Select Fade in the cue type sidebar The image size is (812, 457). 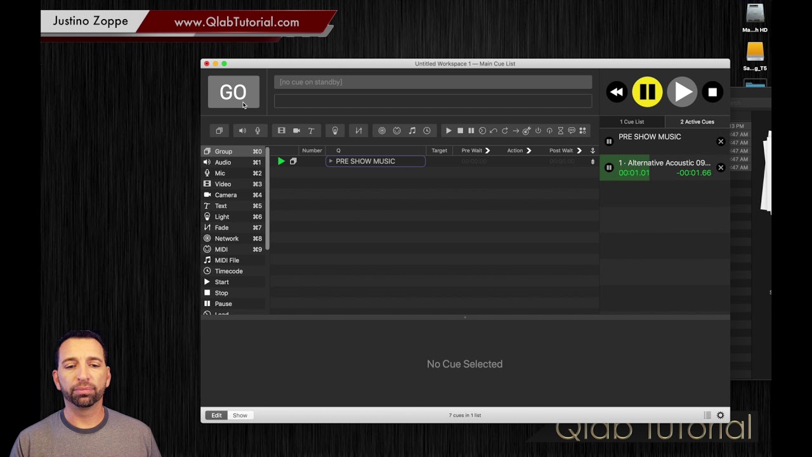point(233,227)
